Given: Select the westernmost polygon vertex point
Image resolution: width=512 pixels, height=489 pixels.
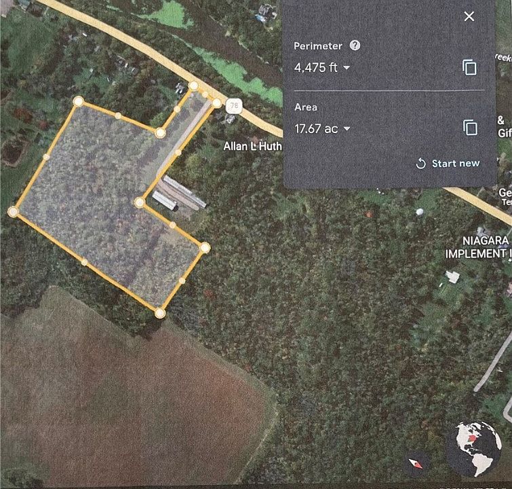Looking at the screenshot, I should click(x=14, y=212).
